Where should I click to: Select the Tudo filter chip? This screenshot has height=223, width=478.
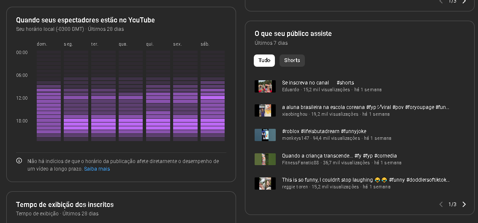[x=264, y=60]
